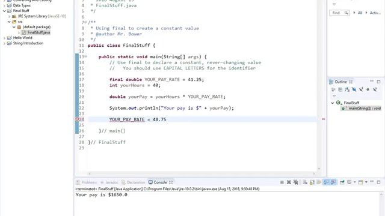Minimize the Console panel
385x216 pixels.
[x=372, y=182]
